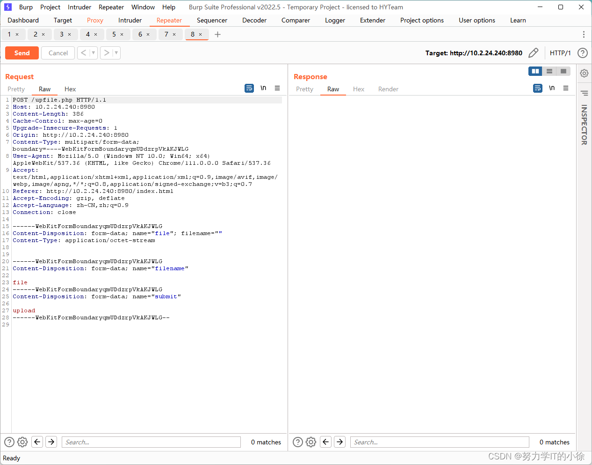Open Response search help icon

click(x=297, y=442)
